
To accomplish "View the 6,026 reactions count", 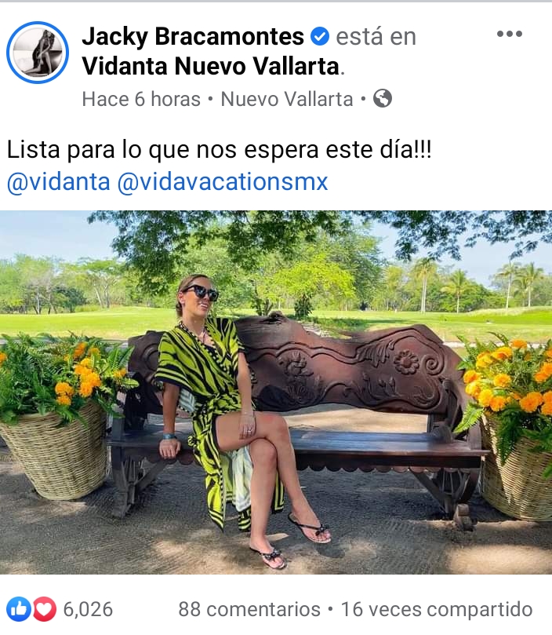I will coord(88,609).
